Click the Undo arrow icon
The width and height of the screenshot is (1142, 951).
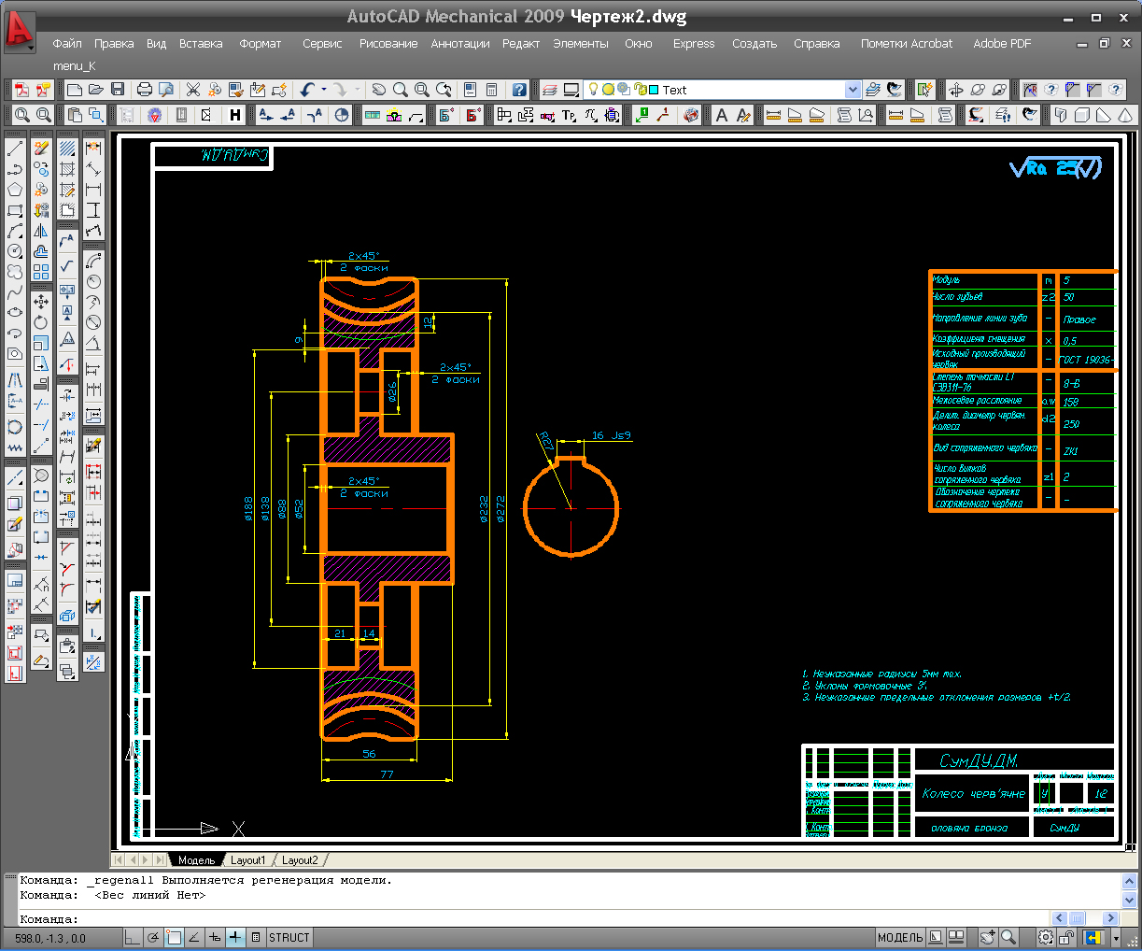click(x=307, y=90)
